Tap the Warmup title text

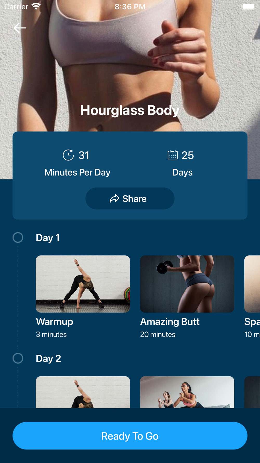tap(55, 322)
